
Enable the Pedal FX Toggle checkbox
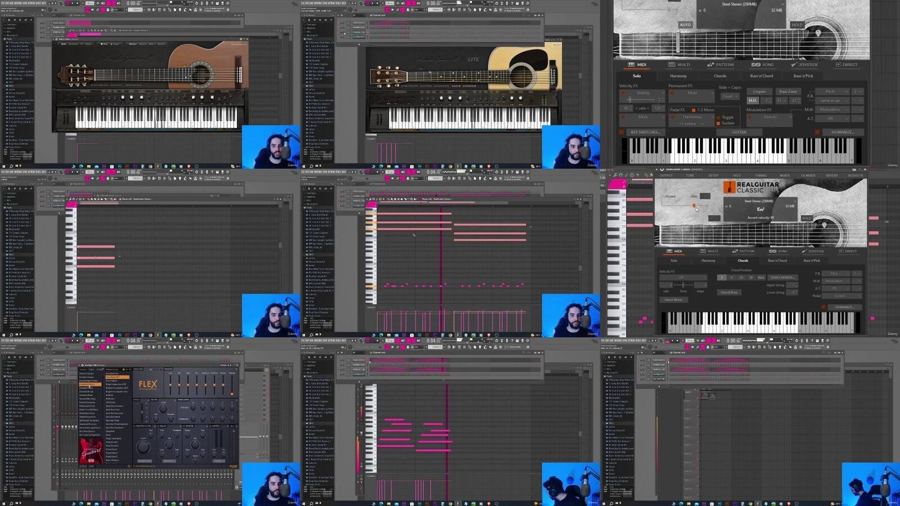(x=718, y=118)
